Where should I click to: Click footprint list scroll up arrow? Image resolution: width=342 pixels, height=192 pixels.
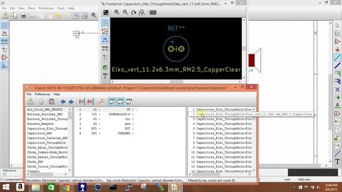point(254,109)
